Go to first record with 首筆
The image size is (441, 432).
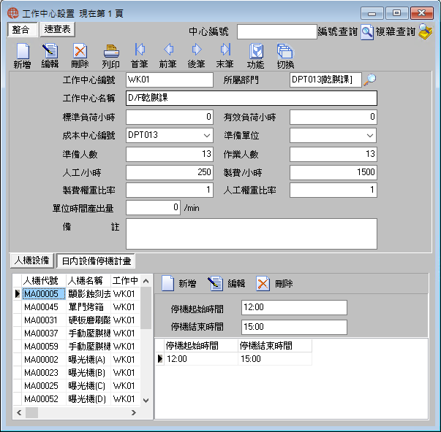[140, 50]
